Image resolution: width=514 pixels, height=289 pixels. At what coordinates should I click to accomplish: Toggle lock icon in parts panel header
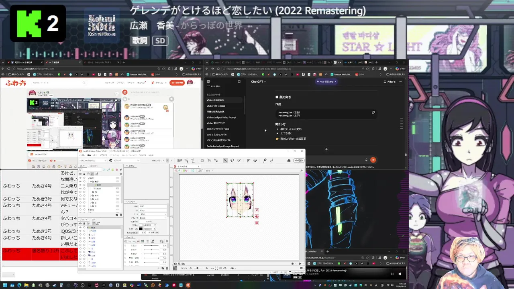(x=84, y=174)
